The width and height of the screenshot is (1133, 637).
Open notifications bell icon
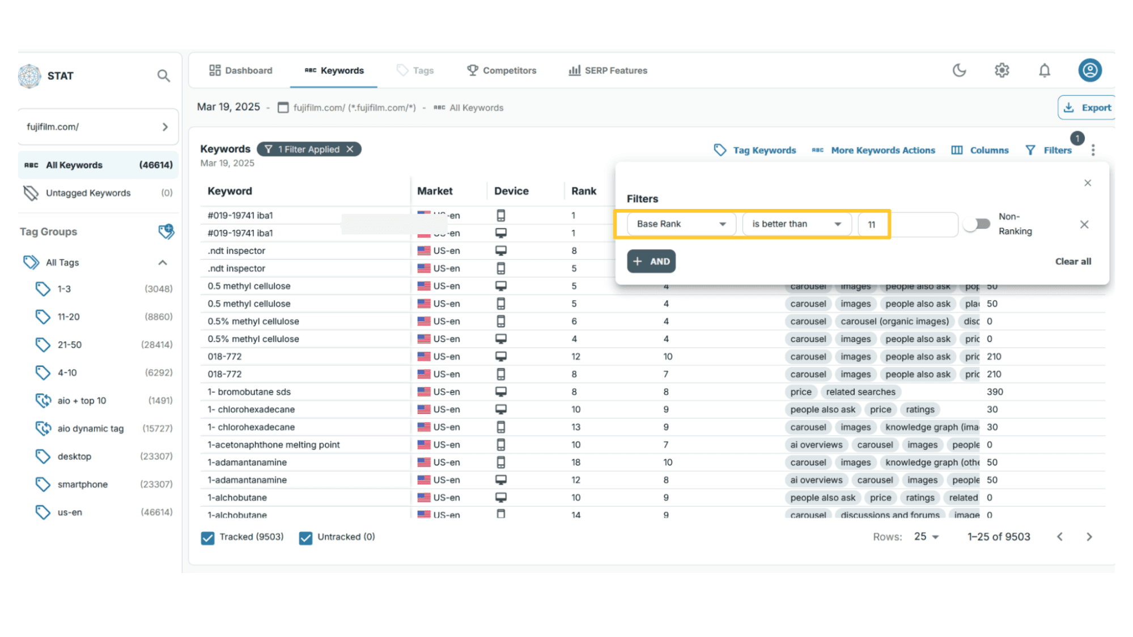[1044, 70]
